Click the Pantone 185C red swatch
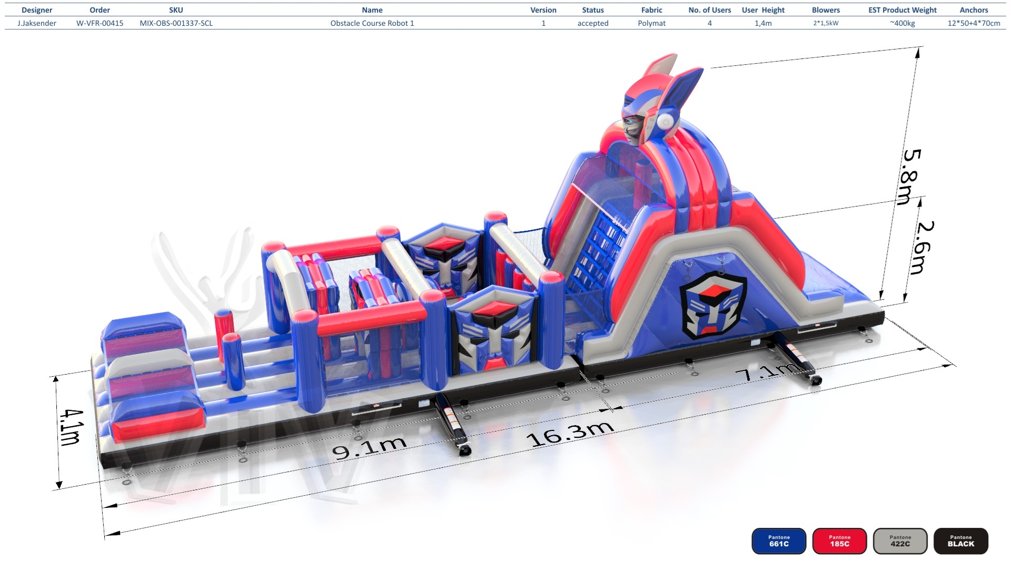The image size is (1011, 569). click(839, 541)
